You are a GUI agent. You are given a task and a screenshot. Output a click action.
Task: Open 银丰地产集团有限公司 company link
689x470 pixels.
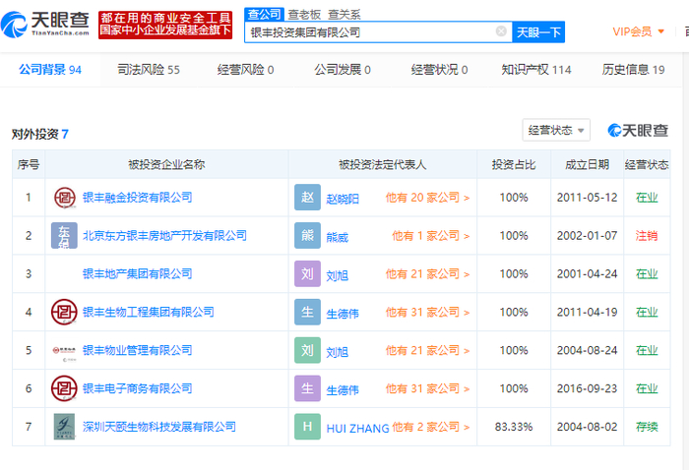[137, 273]
